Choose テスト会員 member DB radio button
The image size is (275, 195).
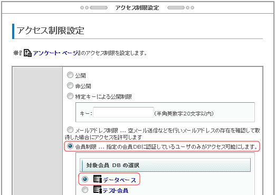tap(85, 190)
